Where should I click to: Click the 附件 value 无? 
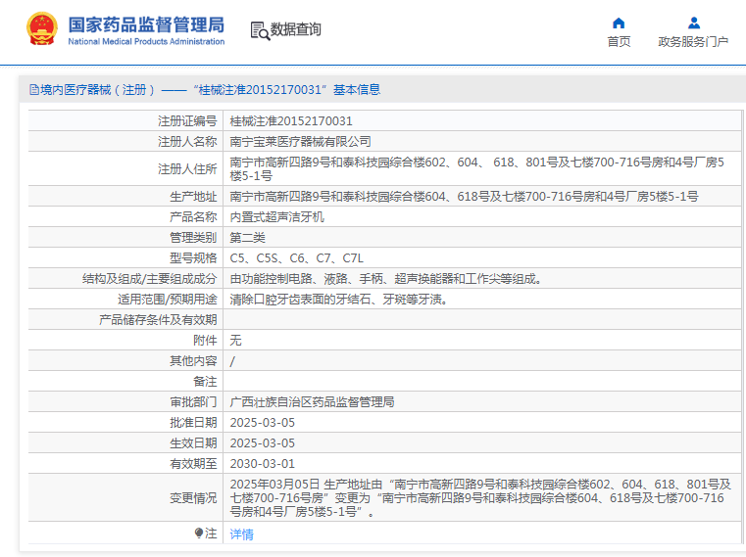(x=235, y=341)
